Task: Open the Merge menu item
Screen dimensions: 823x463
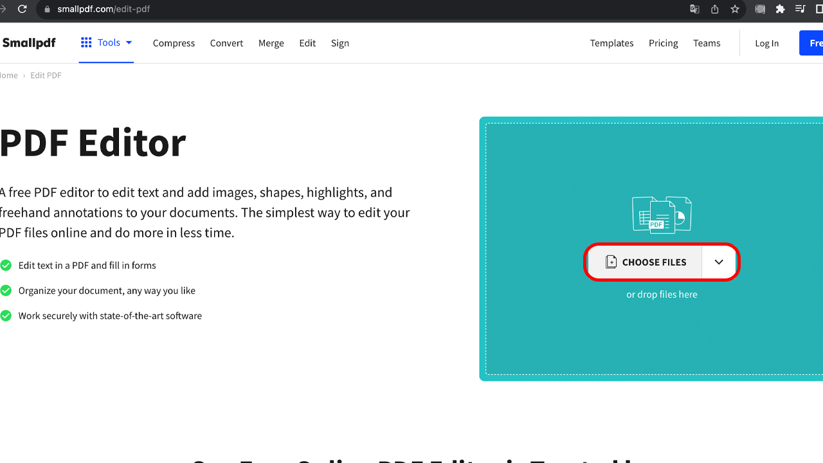Action: (x=271, y=43)
